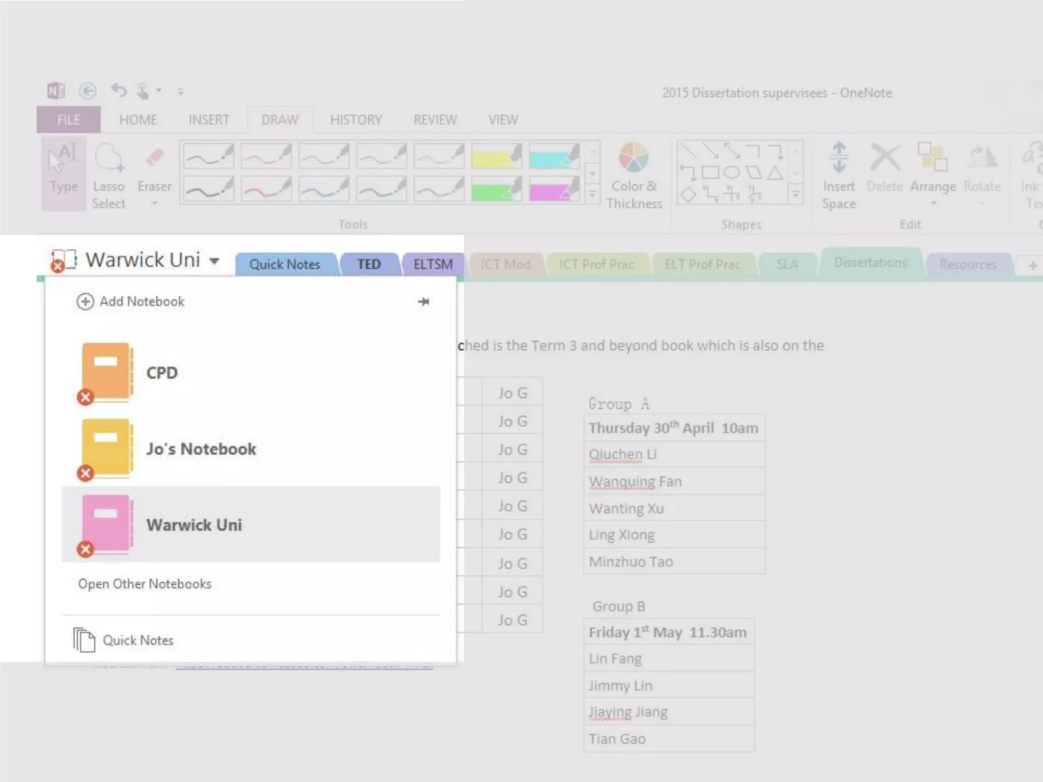The width and height of the screenshot is (1043, 782).
Task: Expand the pens gallery more arrow
Action: (x=592, y=194)
